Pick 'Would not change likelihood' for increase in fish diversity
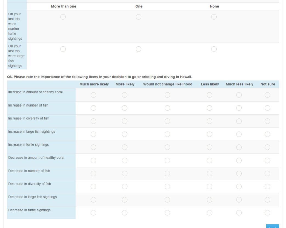Screen dimensions: 286x228 (167, 121)
